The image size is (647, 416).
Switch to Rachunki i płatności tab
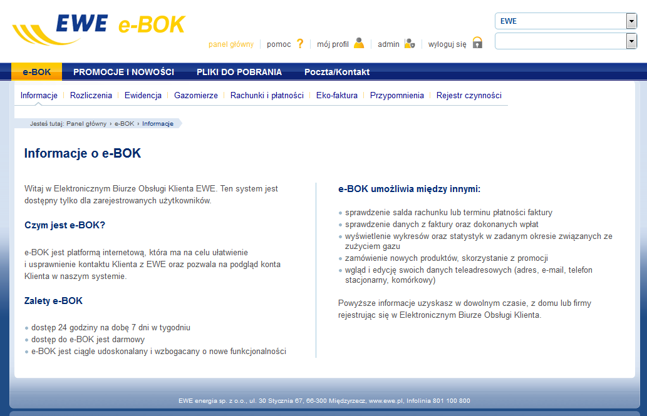pos(267,95)
